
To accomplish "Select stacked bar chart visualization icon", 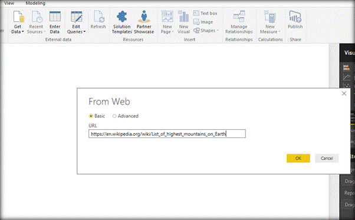I will (x=346, y=67).
